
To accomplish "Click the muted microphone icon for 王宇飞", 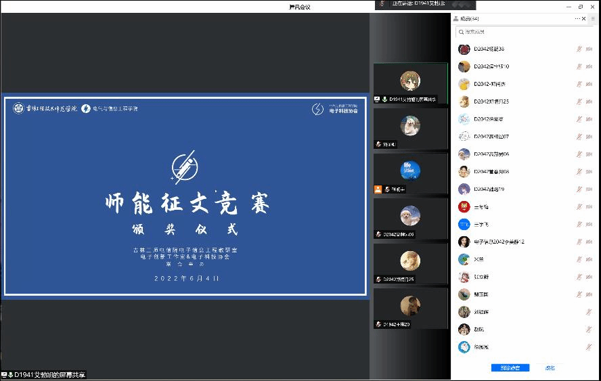I will click(579, 225).
